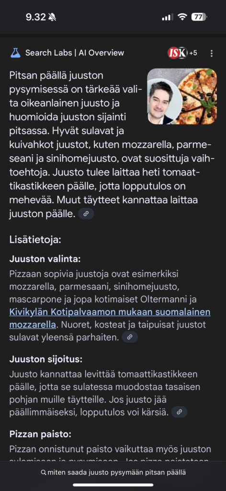Tap the magnifier icon in the search bar
This screenshot has height=491, width=226.
44,472
